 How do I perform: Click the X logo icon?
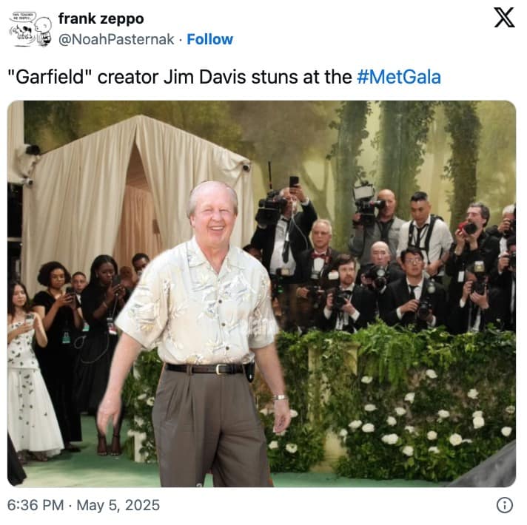pyautogui.click(x=504, y=18)
